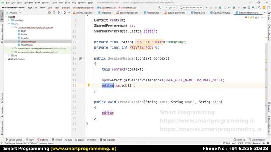The image size is (271, 152).
Task: Open the Refactor menu
Action: 46,3
